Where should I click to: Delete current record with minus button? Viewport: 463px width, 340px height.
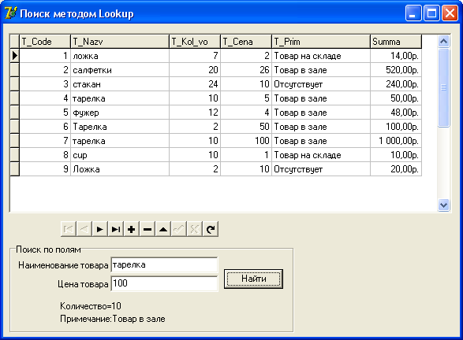point(147,229)
